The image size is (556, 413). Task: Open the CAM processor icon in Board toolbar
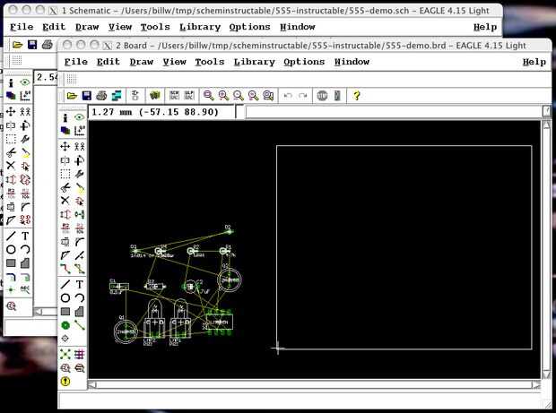click(117, 96)
